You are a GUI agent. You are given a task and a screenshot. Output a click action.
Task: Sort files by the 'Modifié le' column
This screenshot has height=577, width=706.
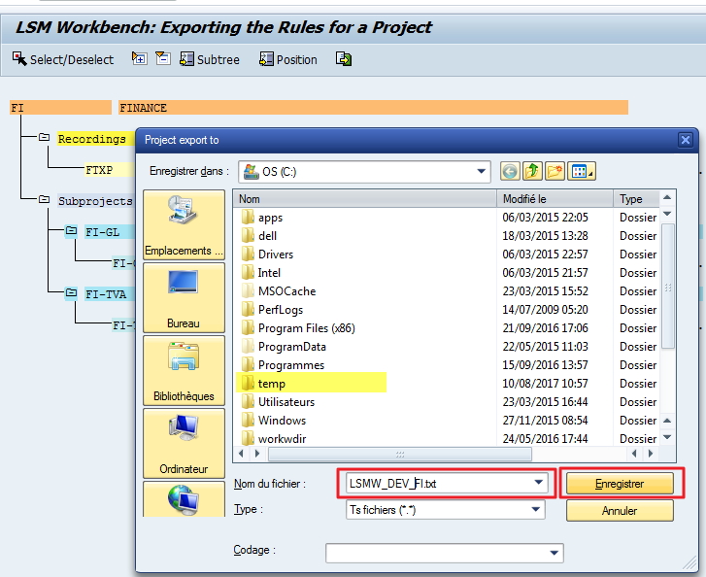[555, 198]
